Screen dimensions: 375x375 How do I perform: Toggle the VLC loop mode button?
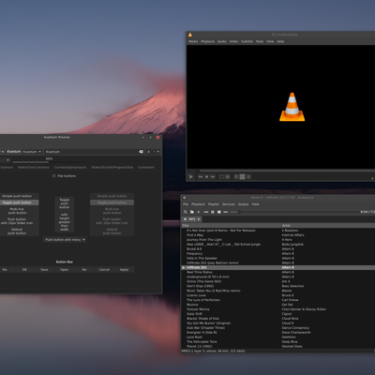242,177
